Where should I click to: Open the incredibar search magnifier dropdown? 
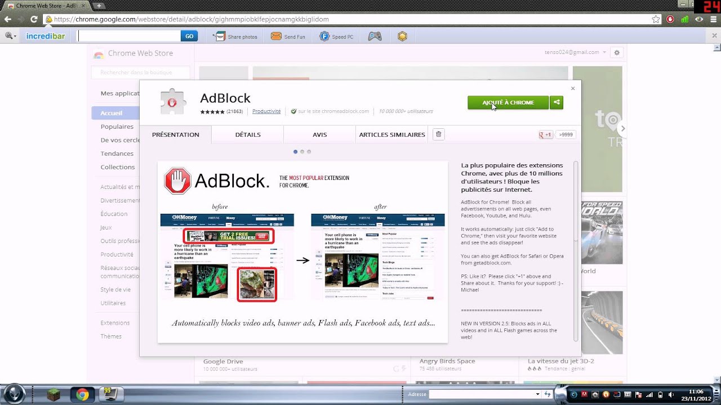coord(11,36)
